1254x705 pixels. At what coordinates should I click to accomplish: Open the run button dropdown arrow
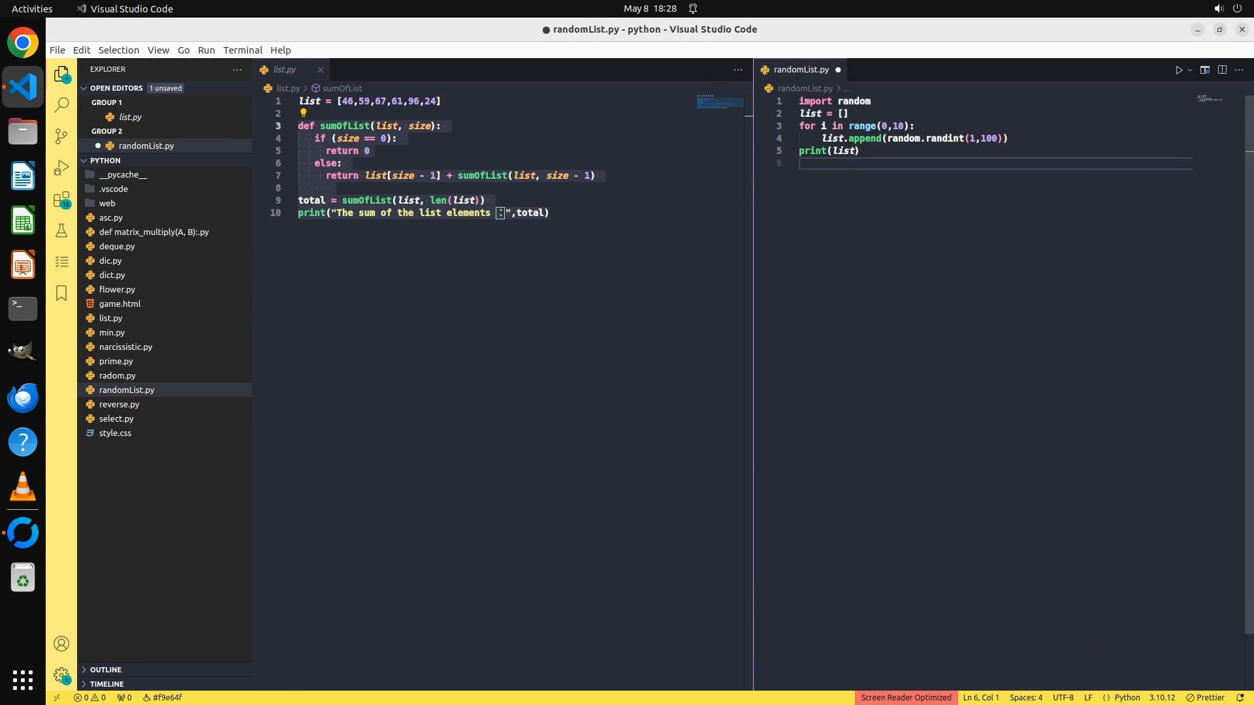tap(1190, 70)
